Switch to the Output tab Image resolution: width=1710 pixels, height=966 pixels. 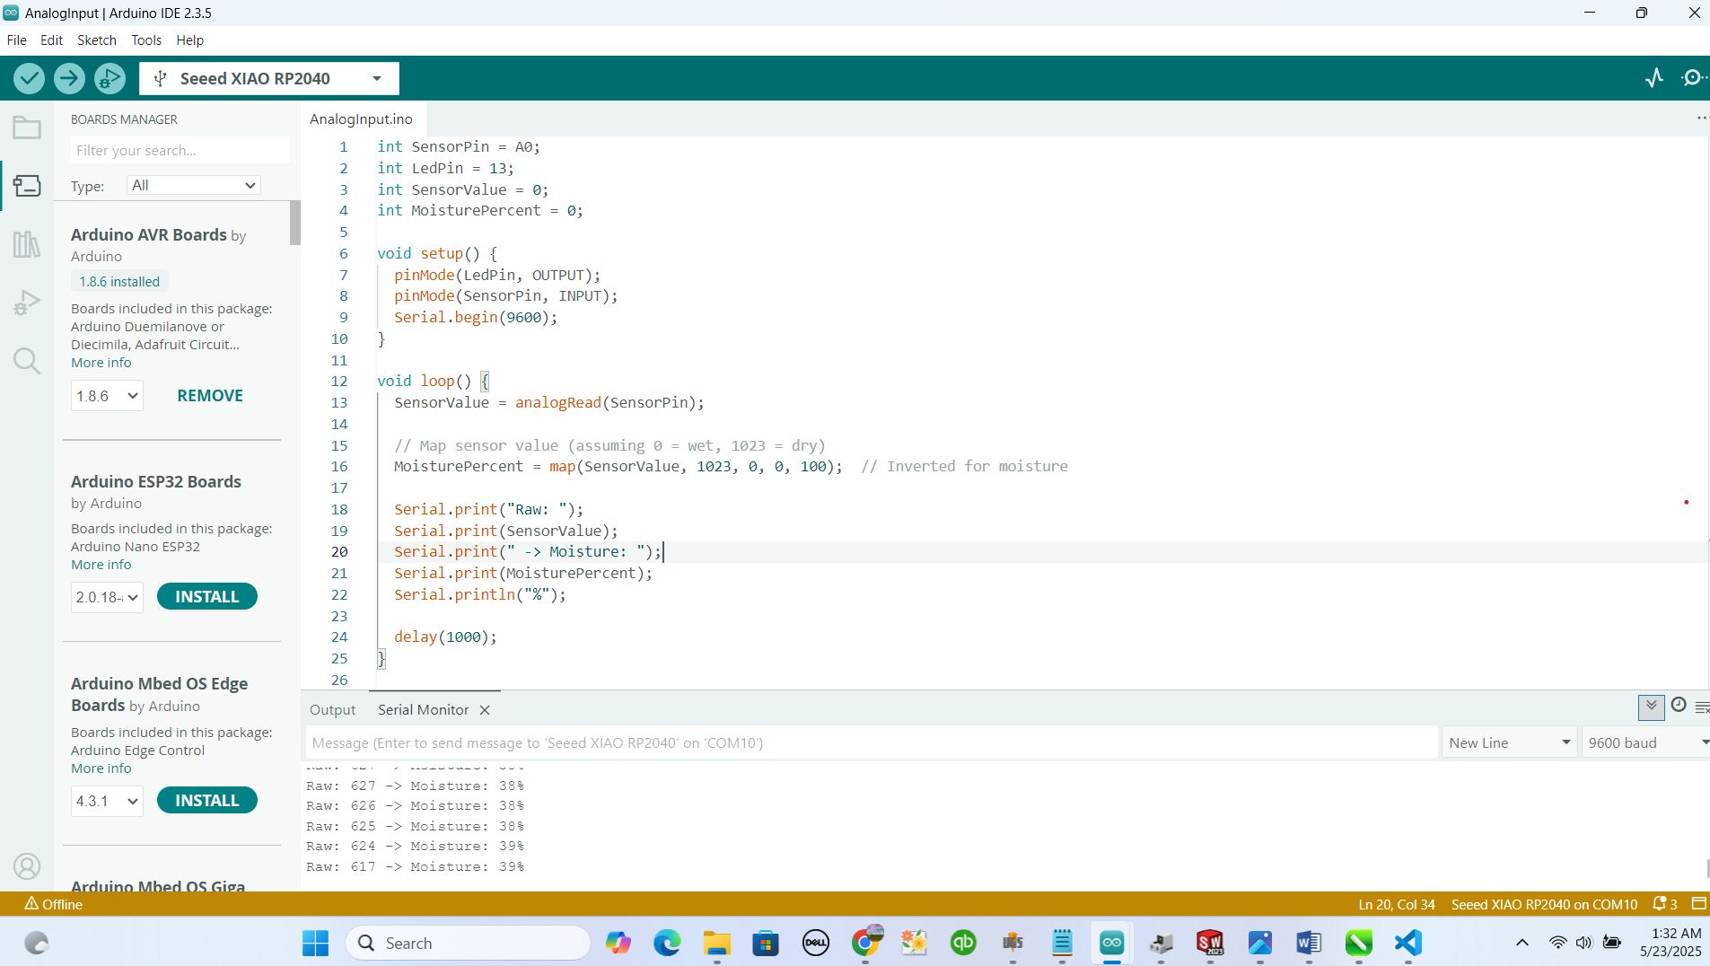[332, 710]
